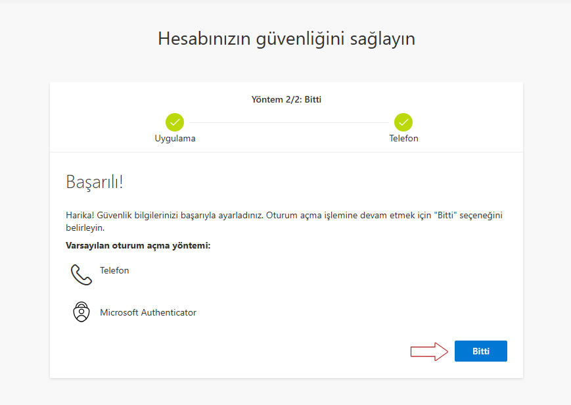Click the Telefon sign-in method text
The image size is (571, 405).
tap(114, 270)
